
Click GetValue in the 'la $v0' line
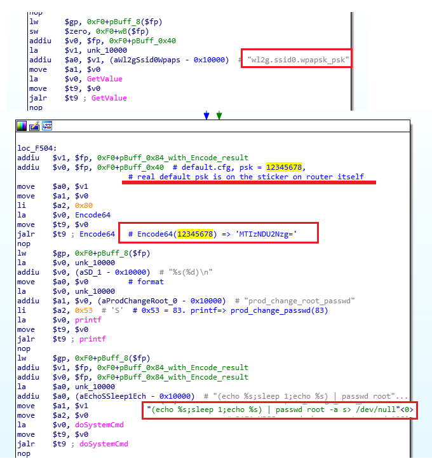click(105, 79)
